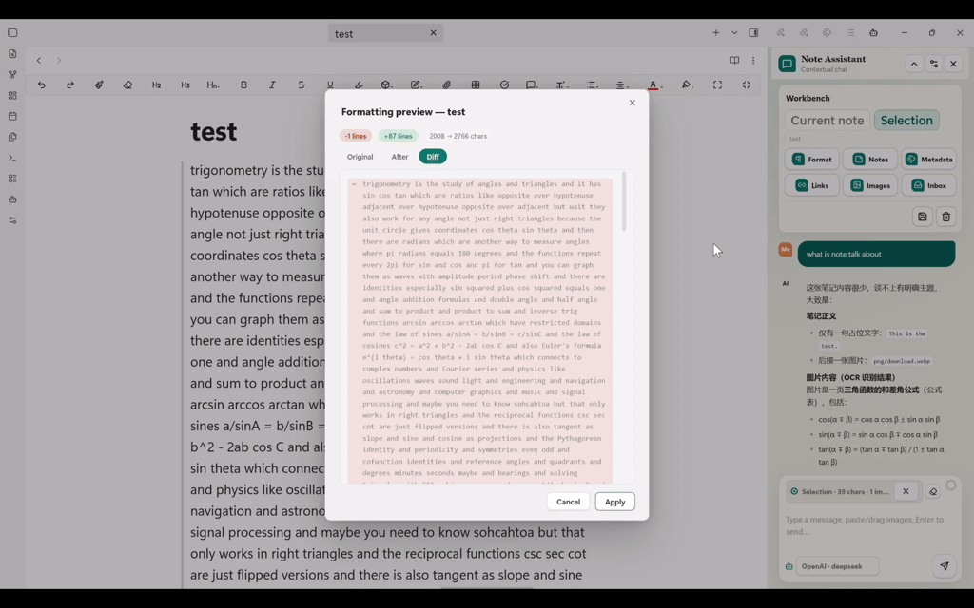Open graph view icon in left ribbon
Image resolution: width=974 pixels, height=608 pixels.
[x=12, y=74]
